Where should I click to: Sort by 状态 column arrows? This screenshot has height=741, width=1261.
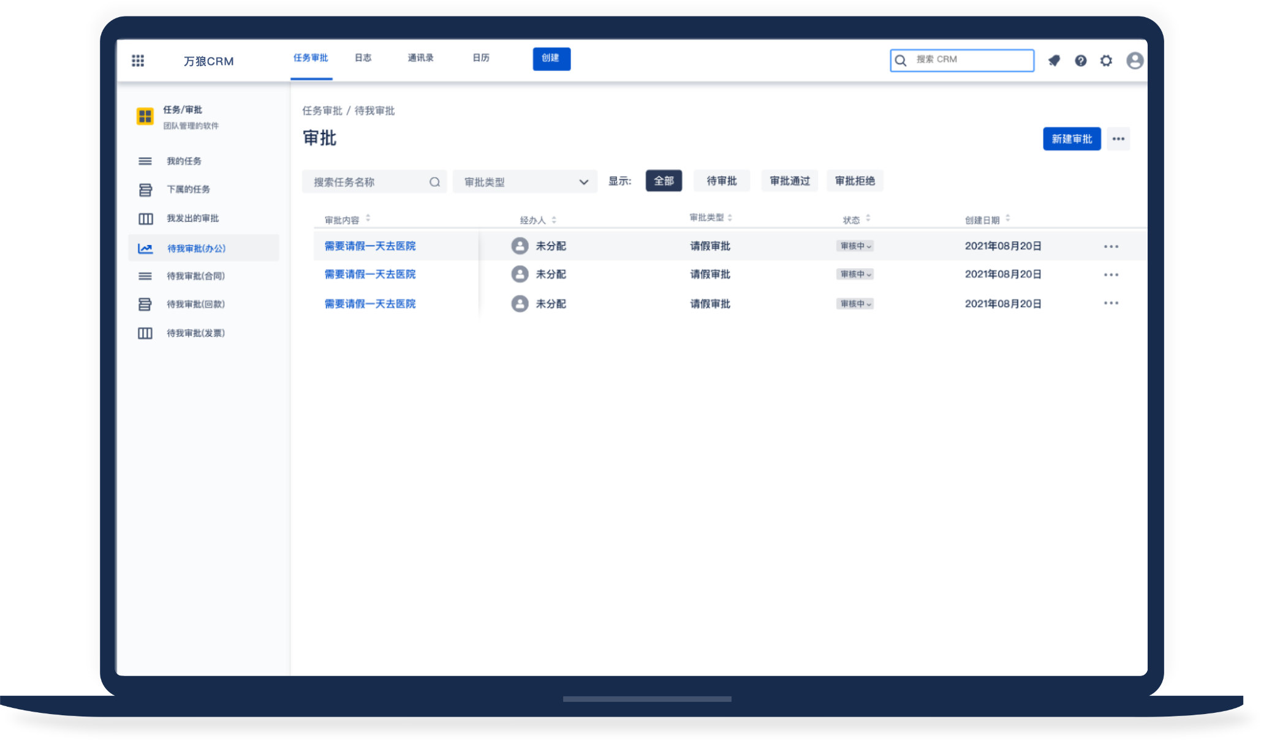point(868,218)
